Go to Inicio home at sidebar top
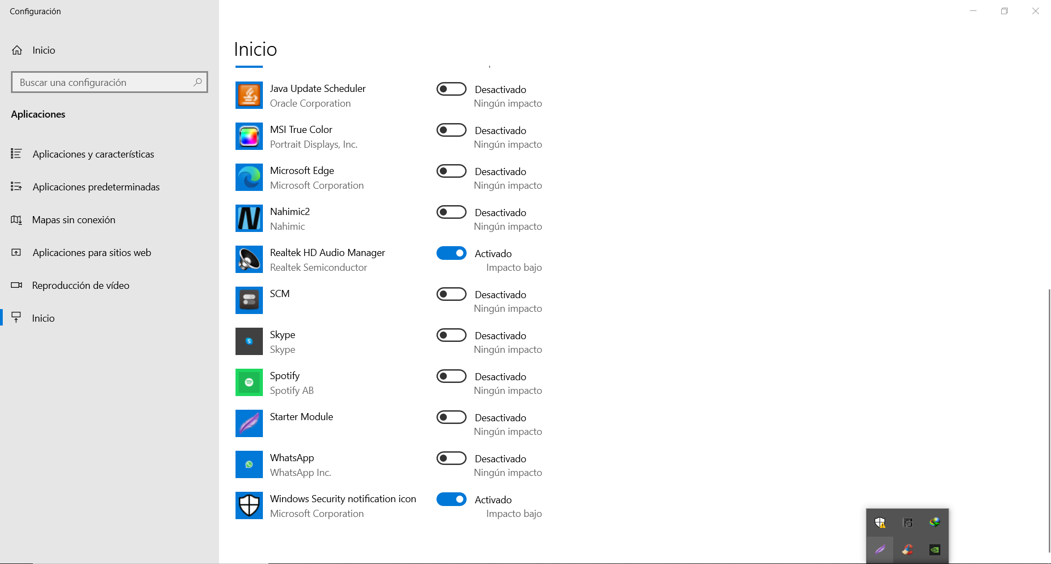The width and height of the screenshot is (1051, 564). click(110, 50)
